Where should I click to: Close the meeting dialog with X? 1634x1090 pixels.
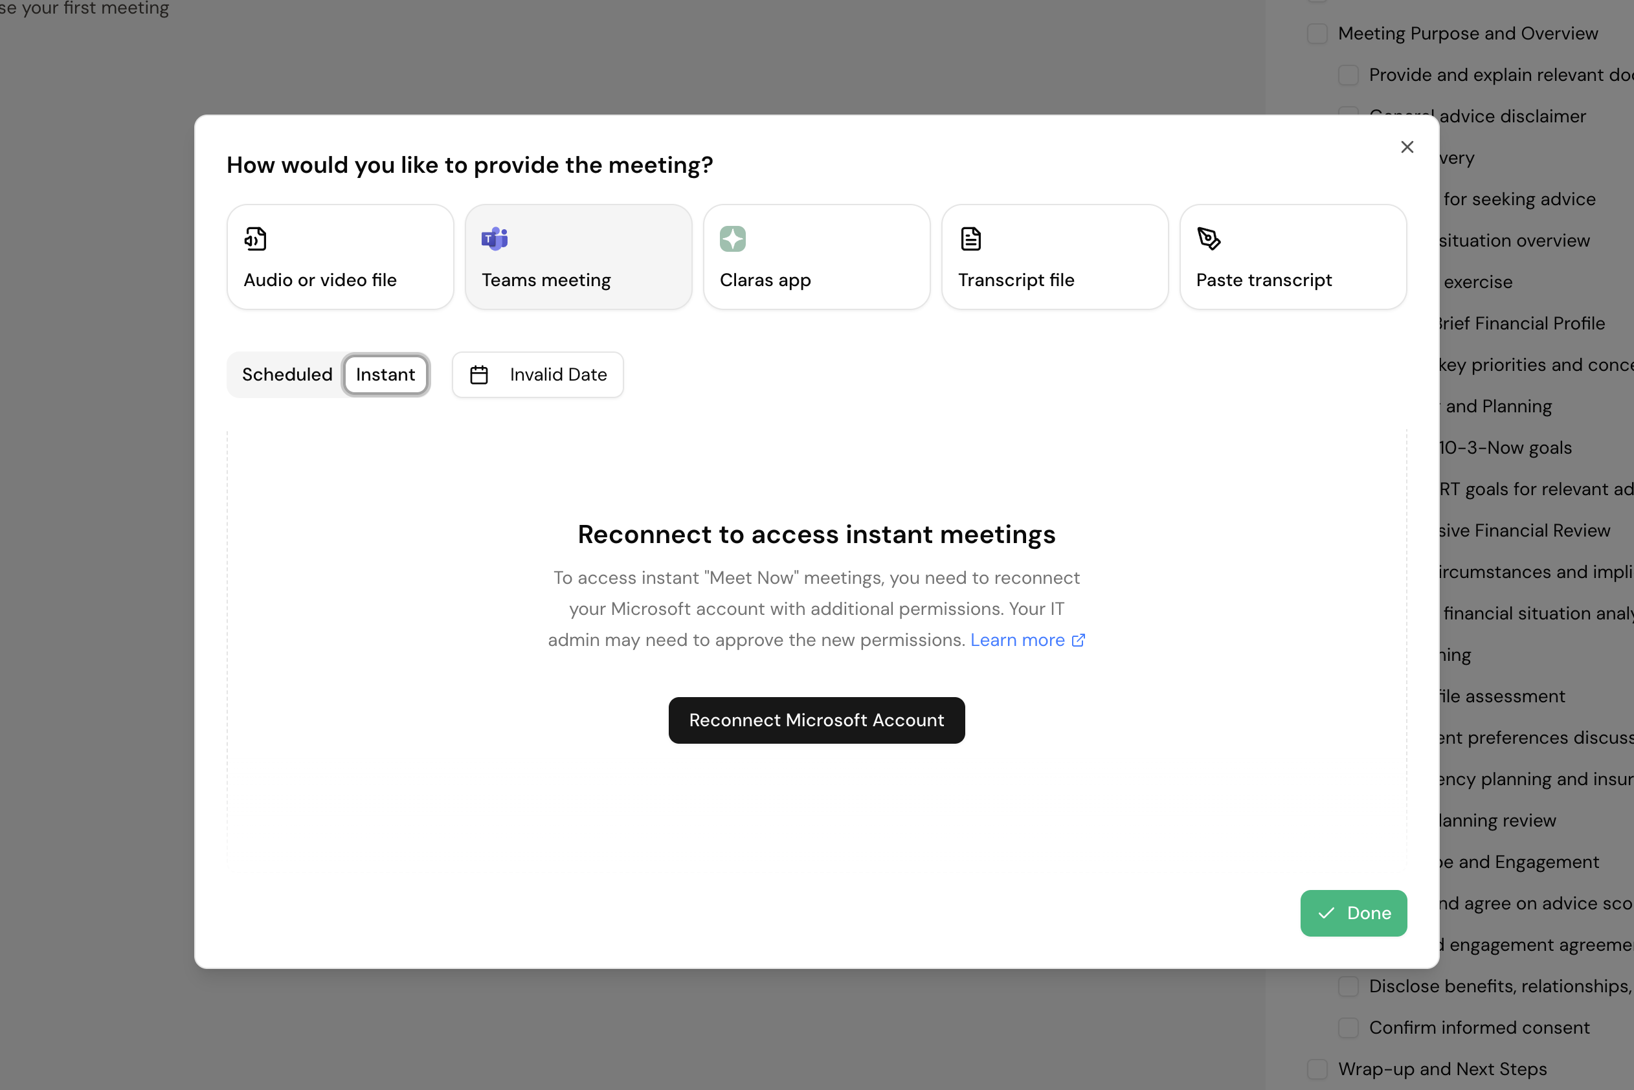pos(1407,147)
